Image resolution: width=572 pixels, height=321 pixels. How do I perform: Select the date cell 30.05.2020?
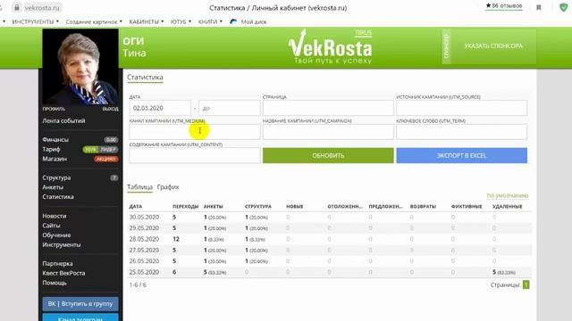(144, 217)
